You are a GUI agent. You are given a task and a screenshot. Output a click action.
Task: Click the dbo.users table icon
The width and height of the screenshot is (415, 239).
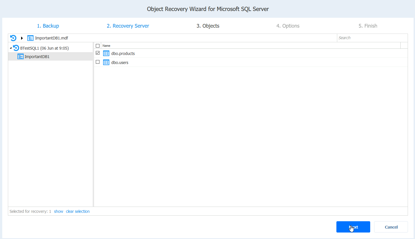point(106,62)
